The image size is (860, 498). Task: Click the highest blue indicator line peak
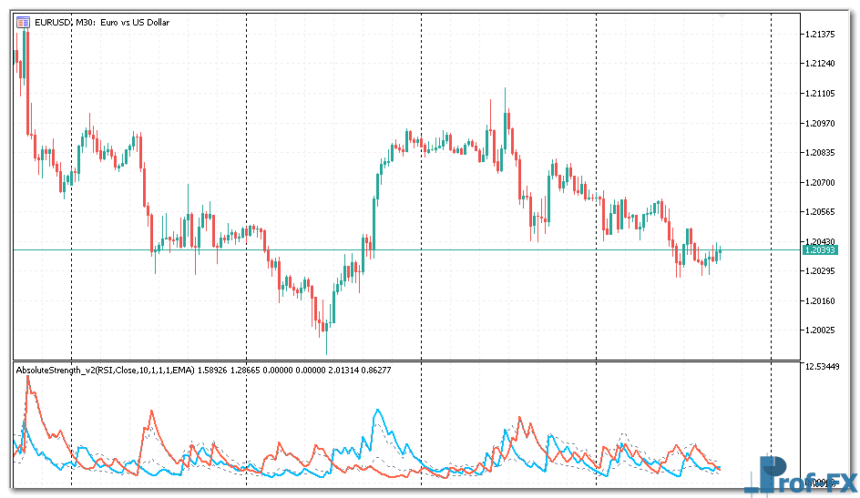pos(375,412)
